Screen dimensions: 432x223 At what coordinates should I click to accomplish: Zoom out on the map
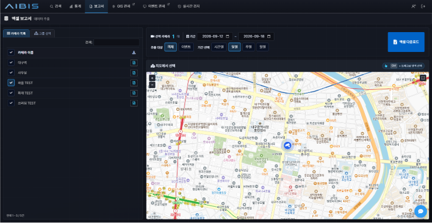[x=152, y=85]
